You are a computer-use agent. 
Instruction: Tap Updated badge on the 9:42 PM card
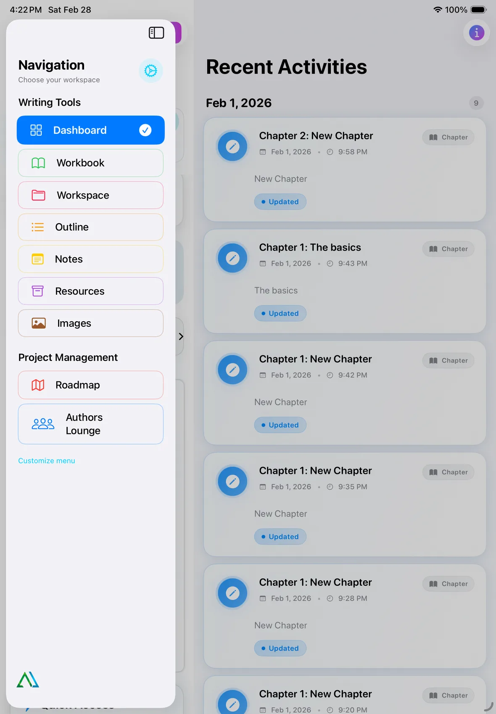click(x=280, y=425)
